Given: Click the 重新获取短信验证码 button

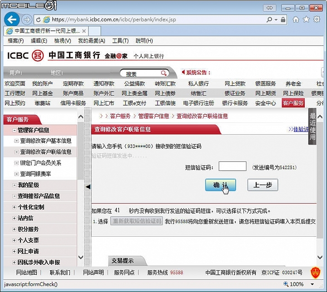Looking at the screenshot, I should 137,221.
